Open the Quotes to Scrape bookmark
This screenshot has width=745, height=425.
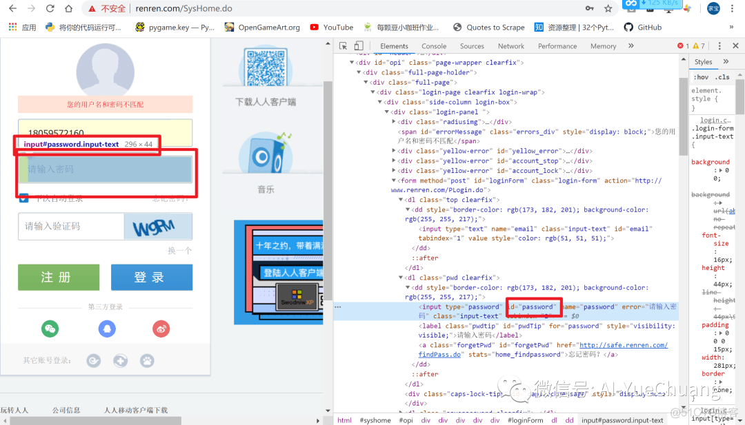click(488, 28)
